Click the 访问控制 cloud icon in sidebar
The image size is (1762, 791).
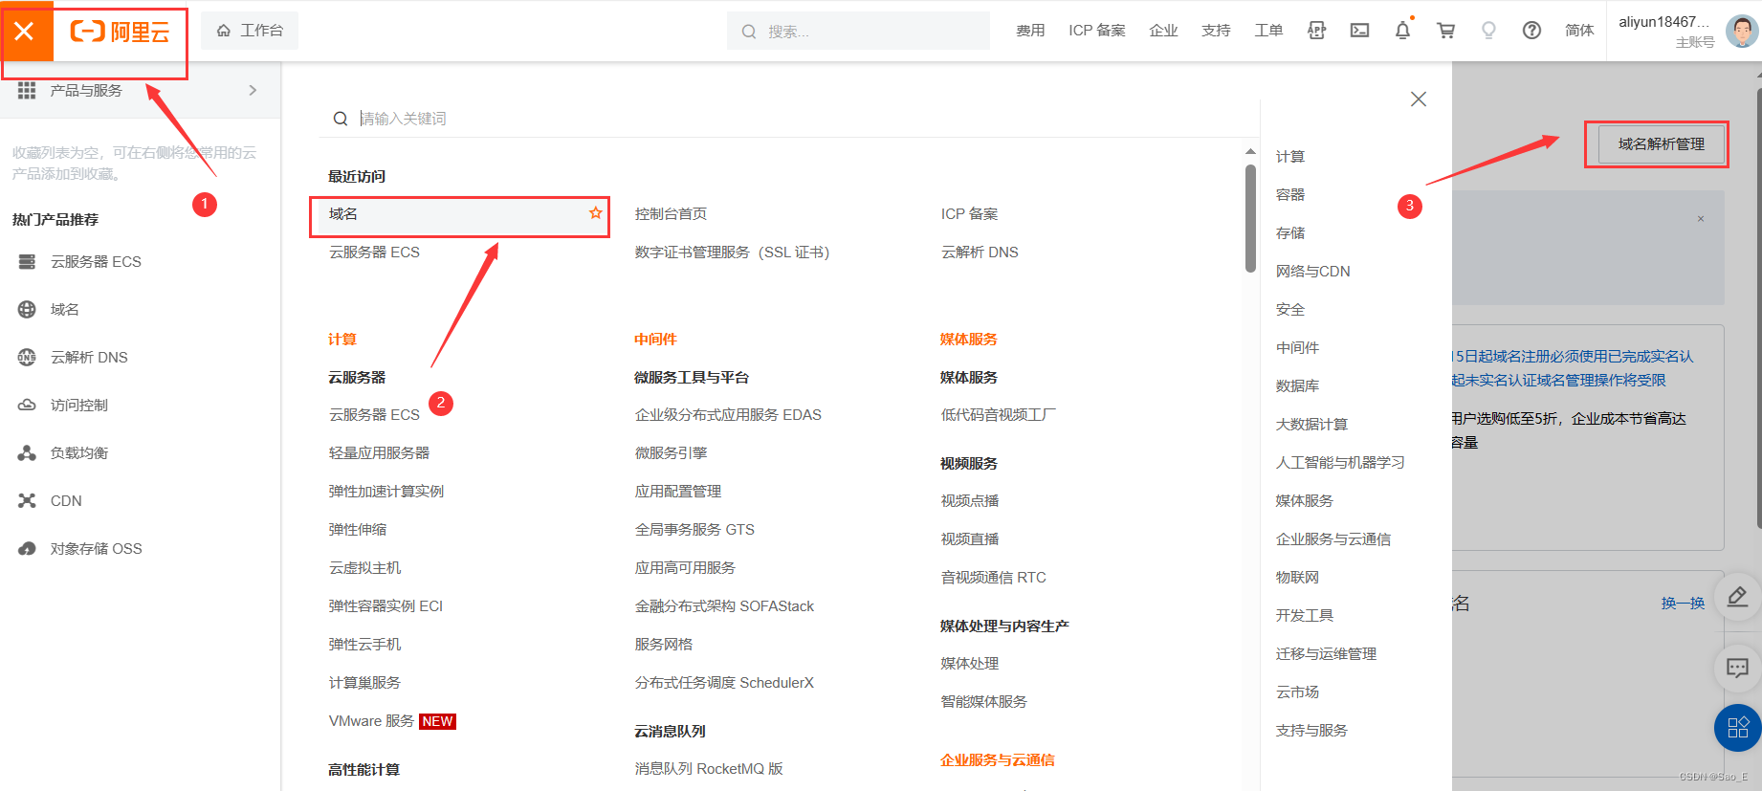[27, 405]
